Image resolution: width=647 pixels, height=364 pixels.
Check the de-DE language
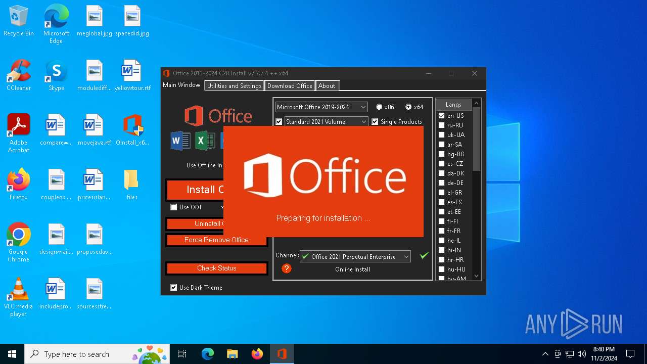click(442, 183)
